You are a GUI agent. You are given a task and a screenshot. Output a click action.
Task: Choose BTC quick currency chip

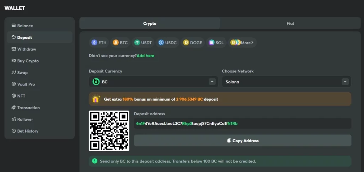tap(120, 43)
